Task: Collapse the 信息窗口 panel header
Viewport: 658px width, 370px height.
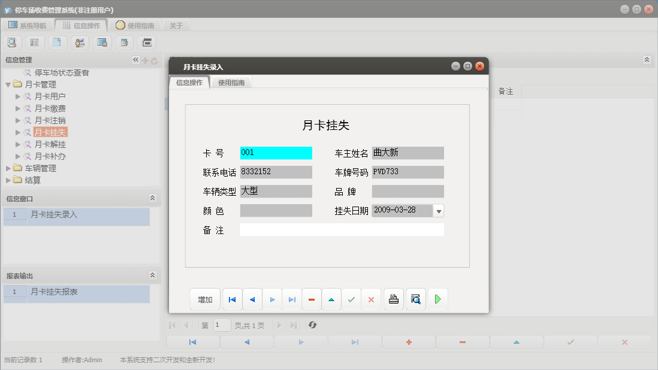Action: coord(153,198)
